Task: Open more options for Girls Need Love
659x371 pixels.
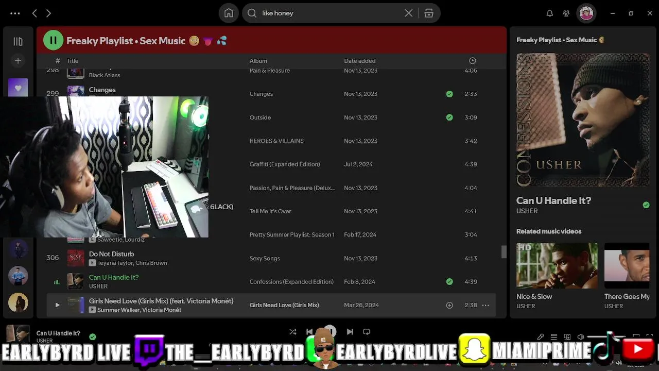Action: tap(485, 305)
